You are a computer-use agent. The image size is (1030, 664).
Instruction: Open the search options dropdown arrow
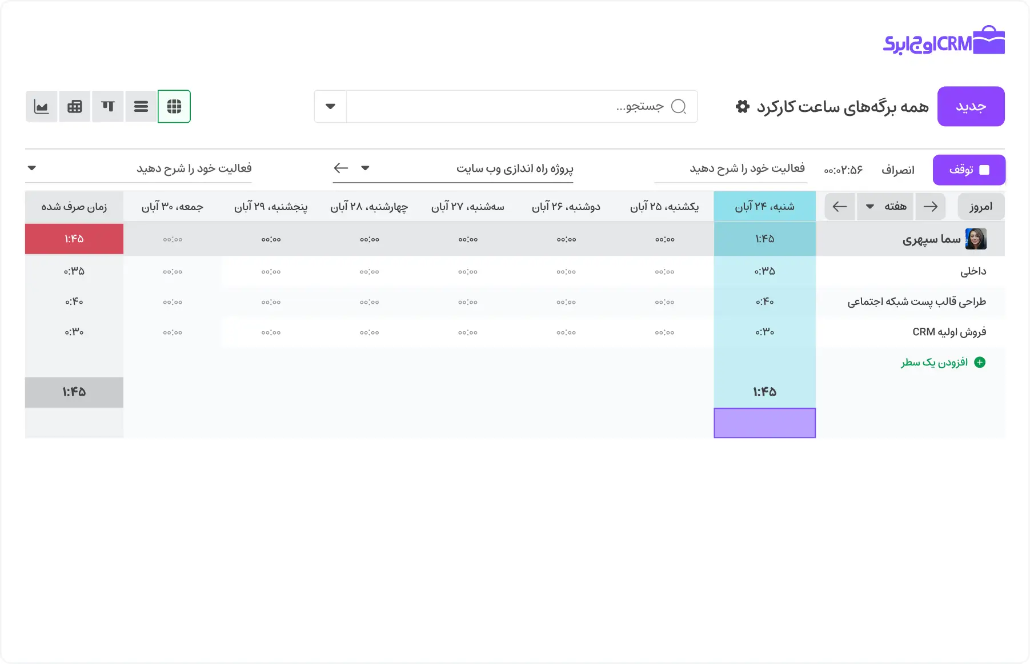coord(330,106)
